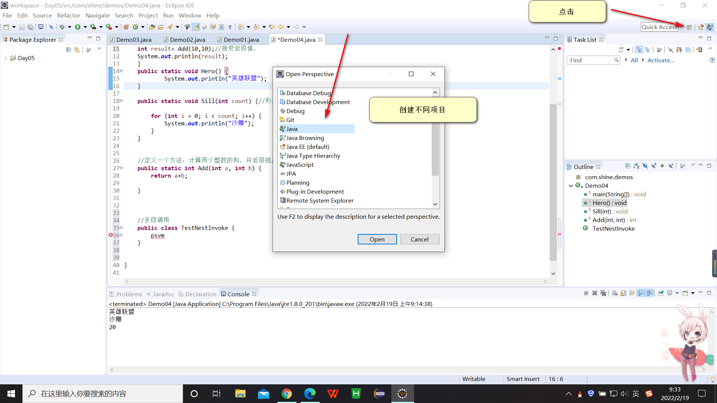The height and width of the screenshot is (403, 717).
Task: Expand the Day05 project tree node
Action: 5,58
